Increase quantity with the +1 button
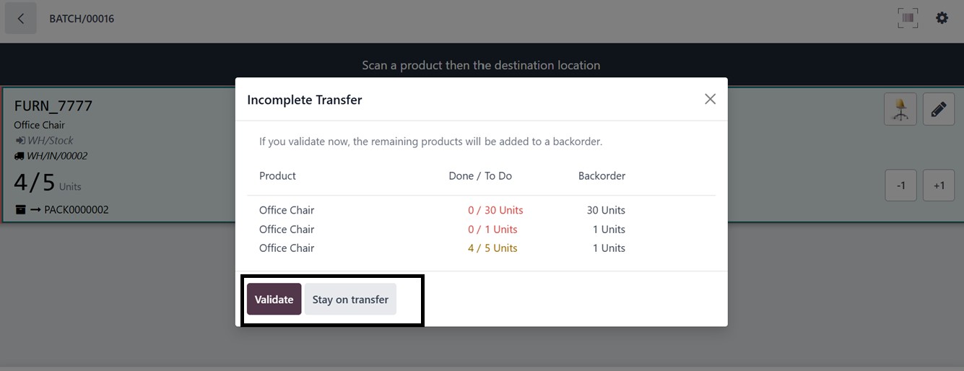The image size is (964, 371). click(x=939, y=185)
